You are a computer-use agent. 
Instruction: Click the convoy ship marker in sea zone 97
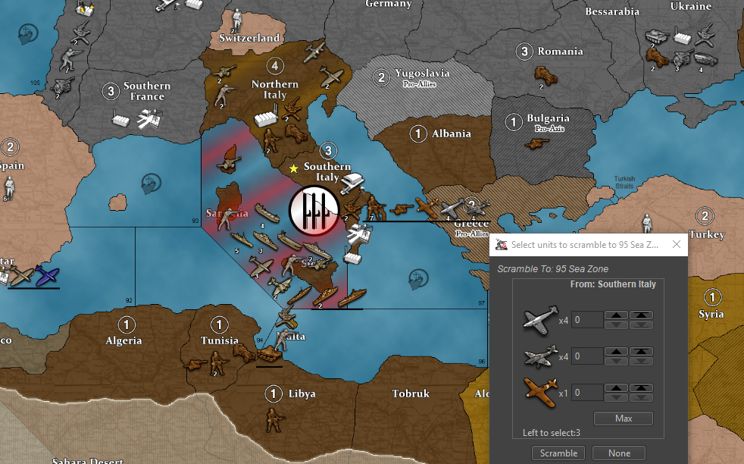(414, 276)
